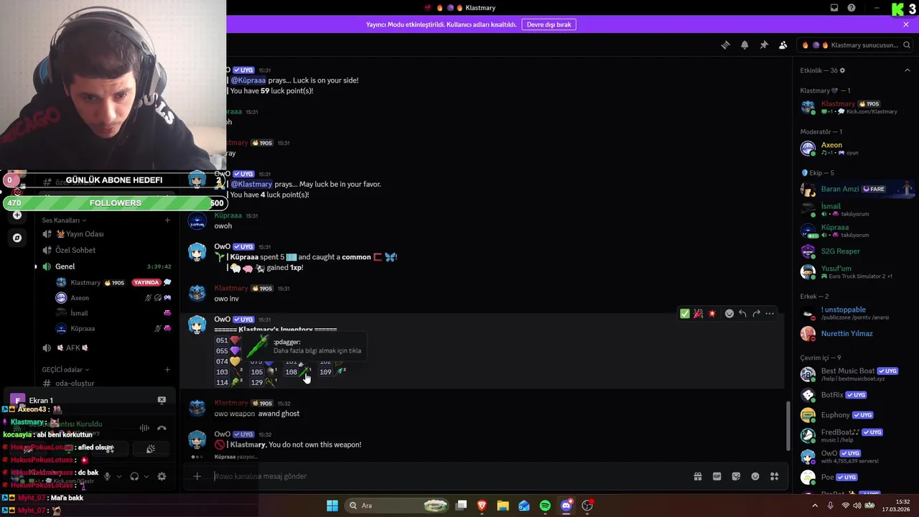Open Axeon's profile in the member list
This screenshot has width=919, height=517.
(854, 148)
